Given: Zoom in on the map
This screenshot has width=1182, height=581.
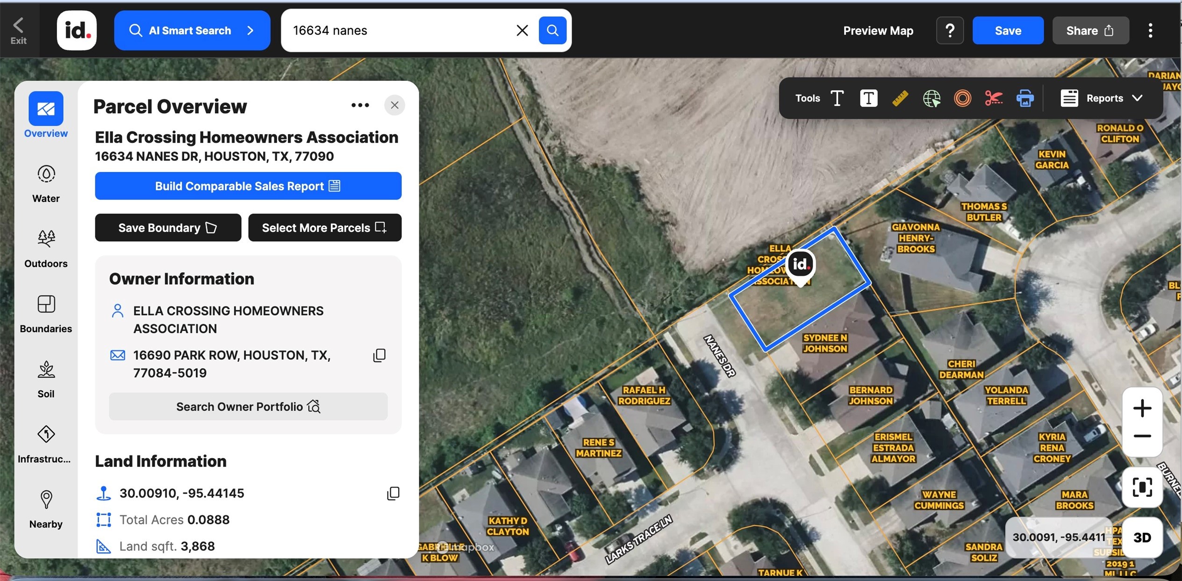Looking at the screenshot, I should click(1142, 408).
